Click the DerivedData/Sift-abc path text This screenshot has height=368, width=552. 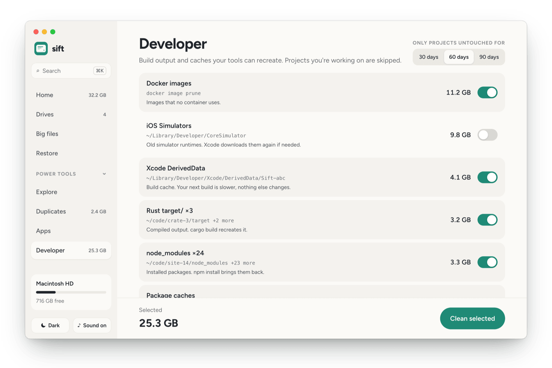tap(216, 178)
